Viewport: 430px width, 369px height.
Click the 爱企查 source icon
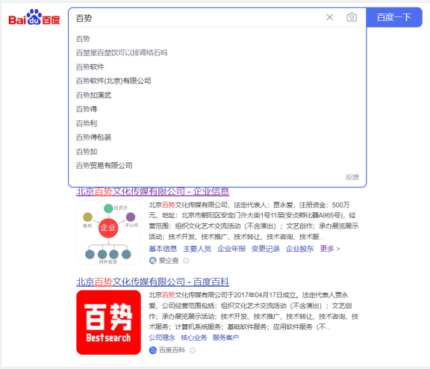point(153,261)
